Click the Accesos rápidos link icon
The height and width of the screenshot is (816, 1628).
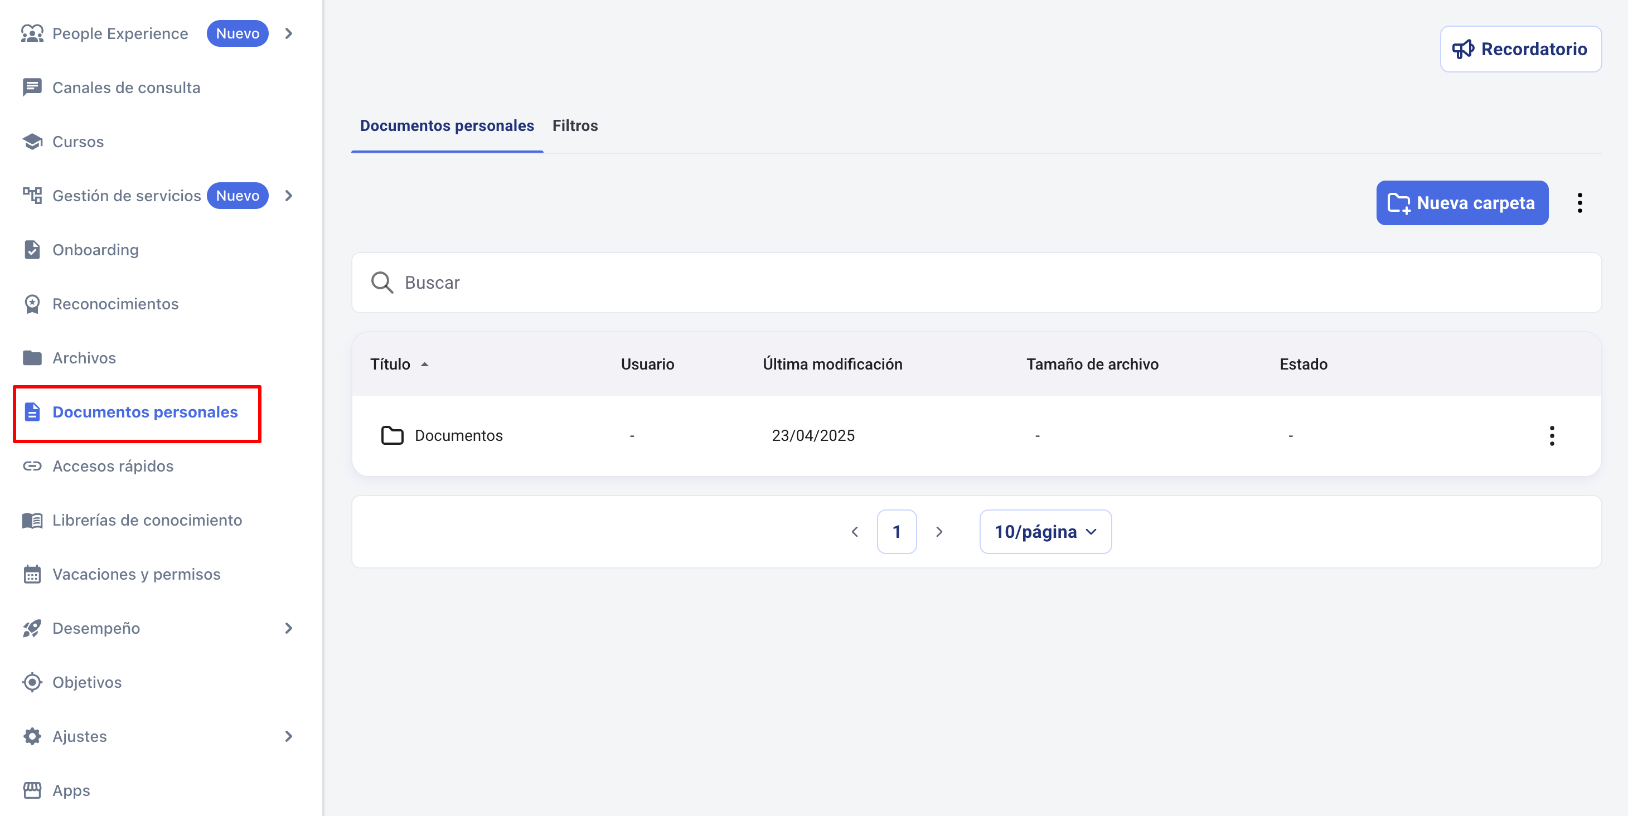[32, 466]
